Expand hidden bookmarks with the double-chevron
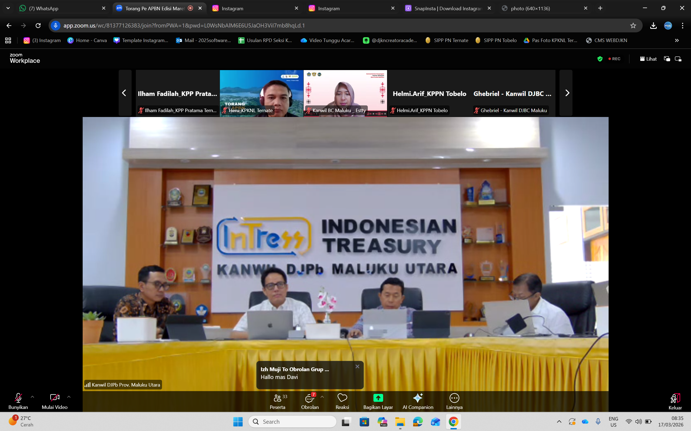Viewport: 691px width, 431px height. click(677, 40)
